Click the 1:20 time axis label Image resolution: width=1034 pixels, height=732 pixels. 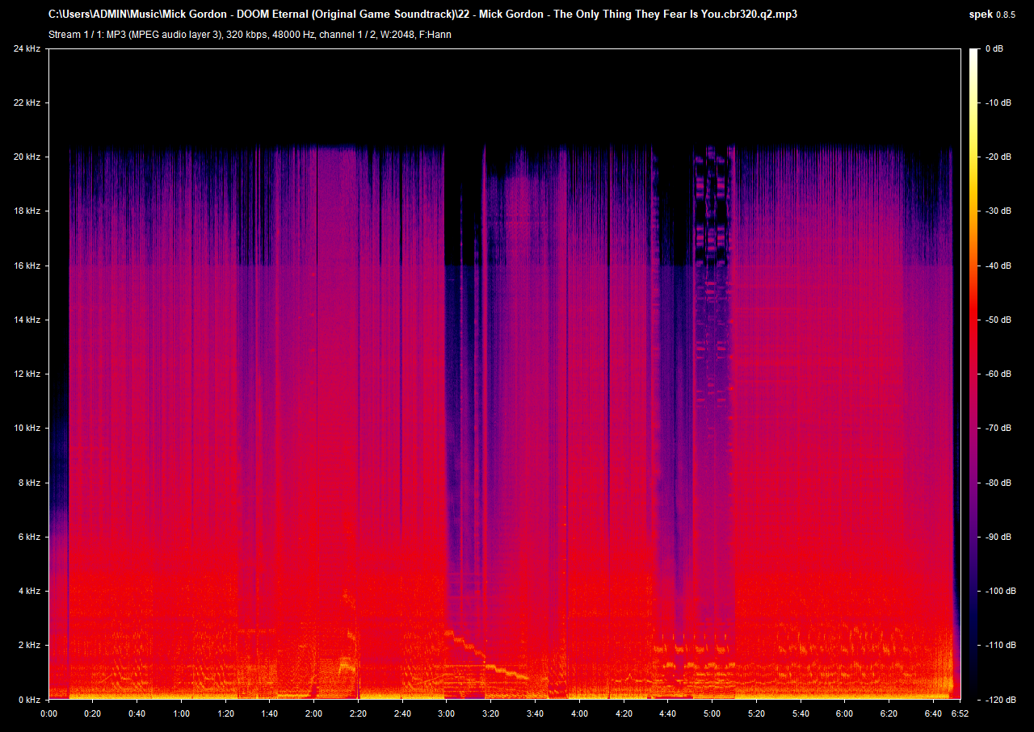pos(225,714)
